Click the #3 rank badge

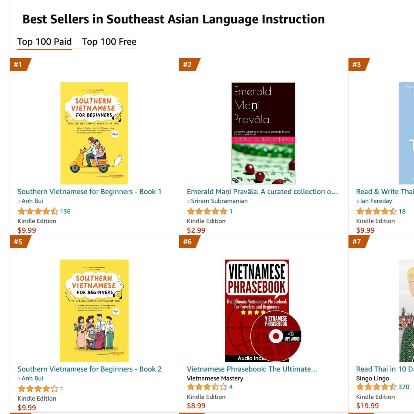pyautogui.click(x=356, y=64)
